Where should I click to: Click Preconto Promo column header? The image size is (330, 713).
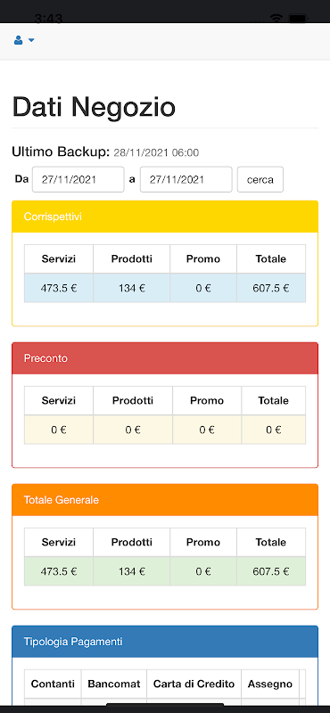coord(207,400)
